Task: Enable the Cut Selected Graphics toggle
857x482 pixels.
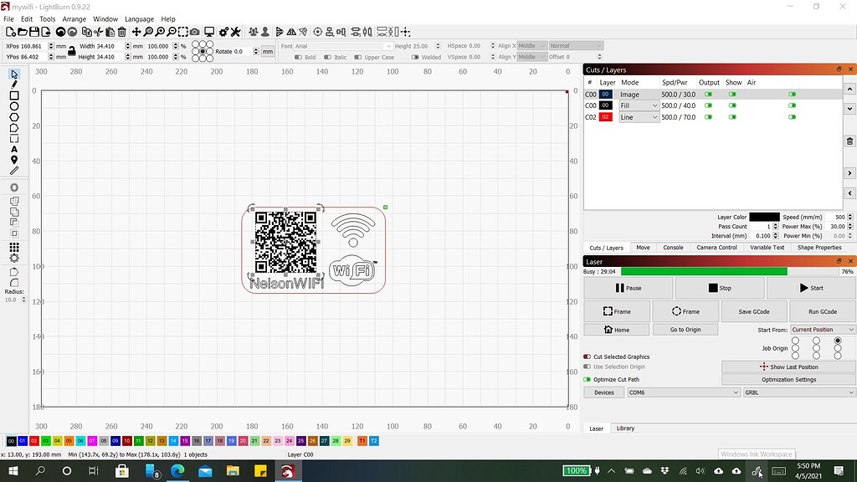Action: click(x=588, y=356)
